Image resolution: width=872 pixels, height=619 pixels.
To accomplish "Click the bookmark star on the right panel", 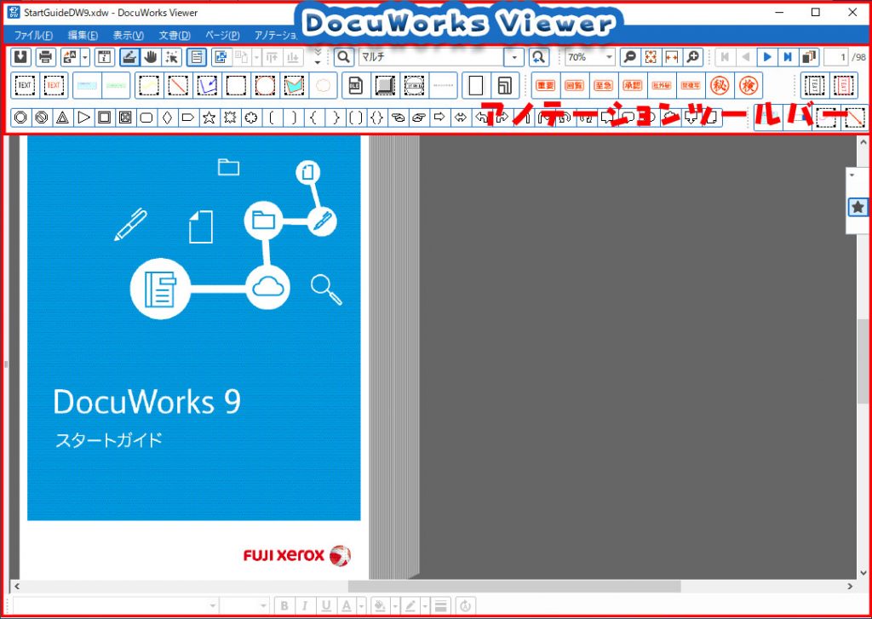I will [858, 206].
